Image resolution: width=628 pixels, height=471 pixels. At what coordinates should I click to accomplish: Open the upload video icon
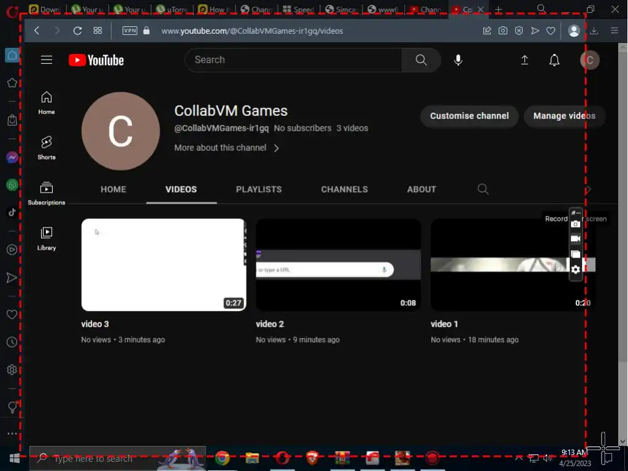coord(524,60)
